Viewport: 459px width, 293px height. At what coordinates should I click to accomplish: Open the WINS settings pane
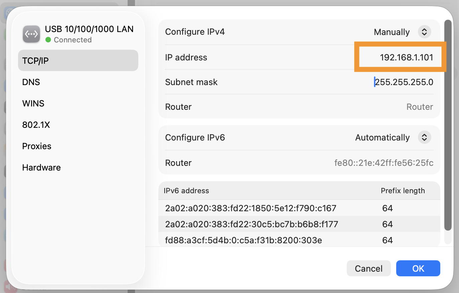[x=33, y=103]
